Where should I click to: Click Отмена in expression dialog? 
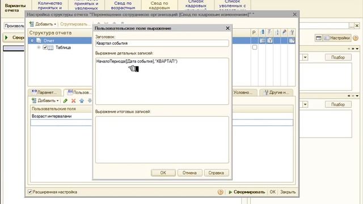(x=189, y=173)
